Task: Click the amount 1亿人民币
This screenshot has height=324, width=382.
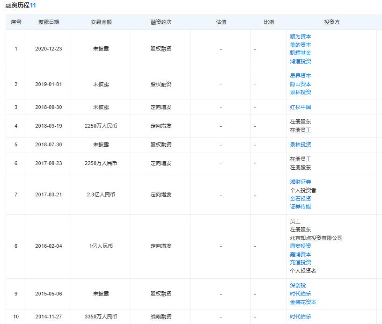Action: [101, 246]
